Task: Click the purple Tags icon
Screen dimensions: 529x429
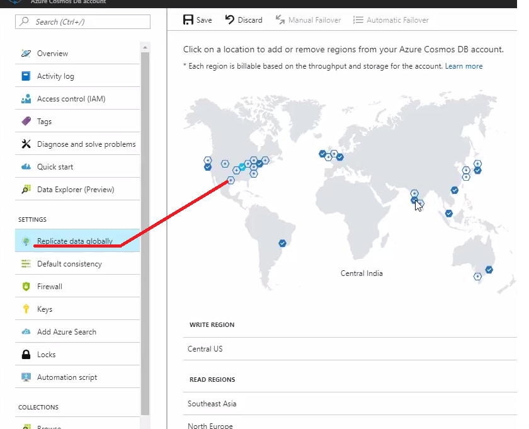Action: [26, 121]
